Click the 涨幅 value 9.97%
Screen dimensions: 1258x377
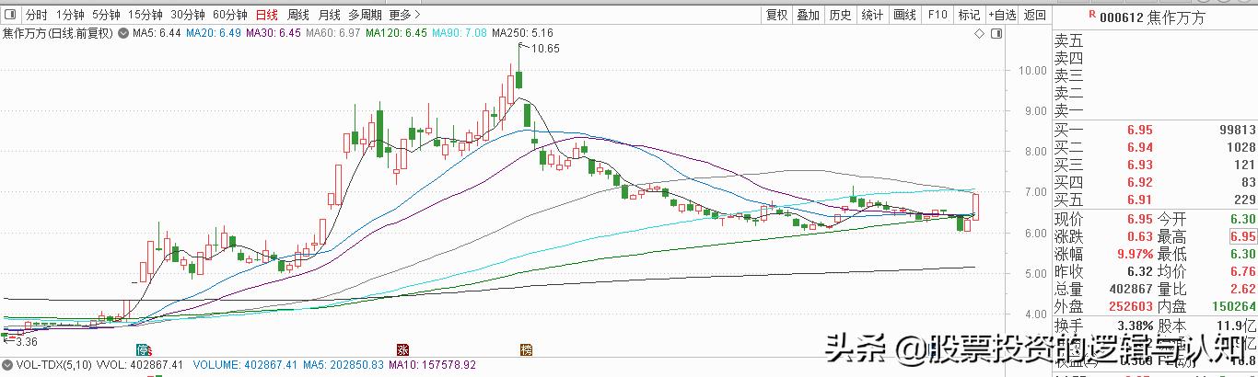tap(1134, 254)
